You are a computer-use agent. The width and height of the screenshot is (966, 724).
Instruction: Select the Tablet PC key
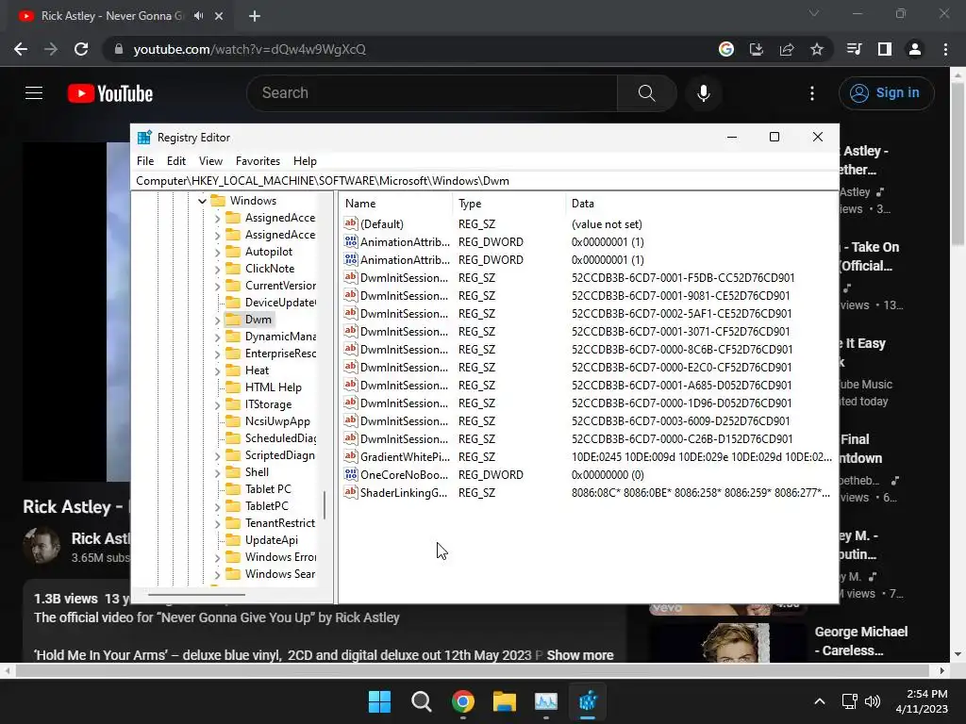tap(268, 489)
